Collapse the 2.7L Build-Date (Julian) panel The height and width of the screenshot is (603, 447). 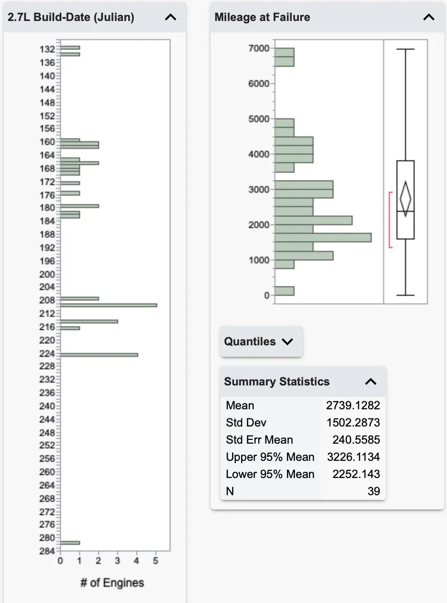coord(170,17)
